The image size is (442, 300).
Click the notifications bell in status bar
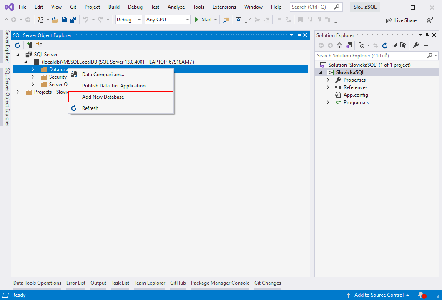tap(421, 295)
